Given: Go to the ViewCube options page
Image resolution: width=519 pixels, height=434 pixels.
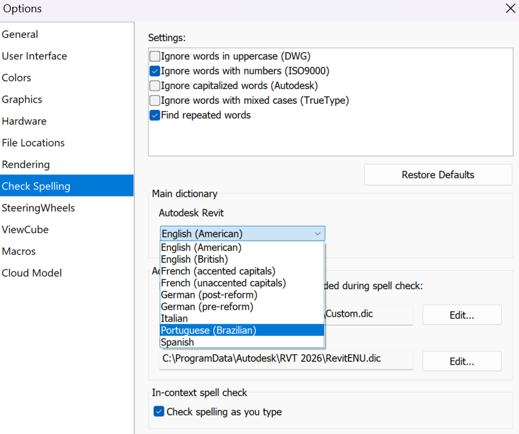Looking at the screenshot, I should tap(25, 230).
